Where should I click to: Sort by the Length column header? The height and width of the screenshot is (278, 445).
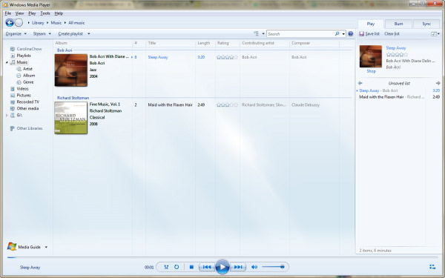click(x=205, y=43)
